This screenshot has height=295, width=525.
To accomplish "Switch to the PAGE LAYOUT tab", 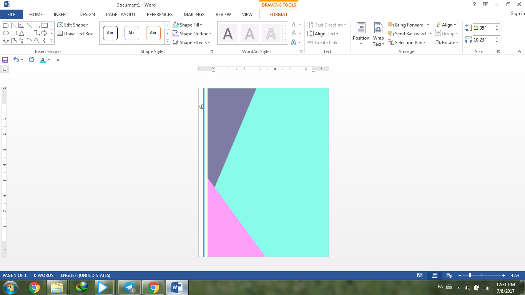I will 121,15.
